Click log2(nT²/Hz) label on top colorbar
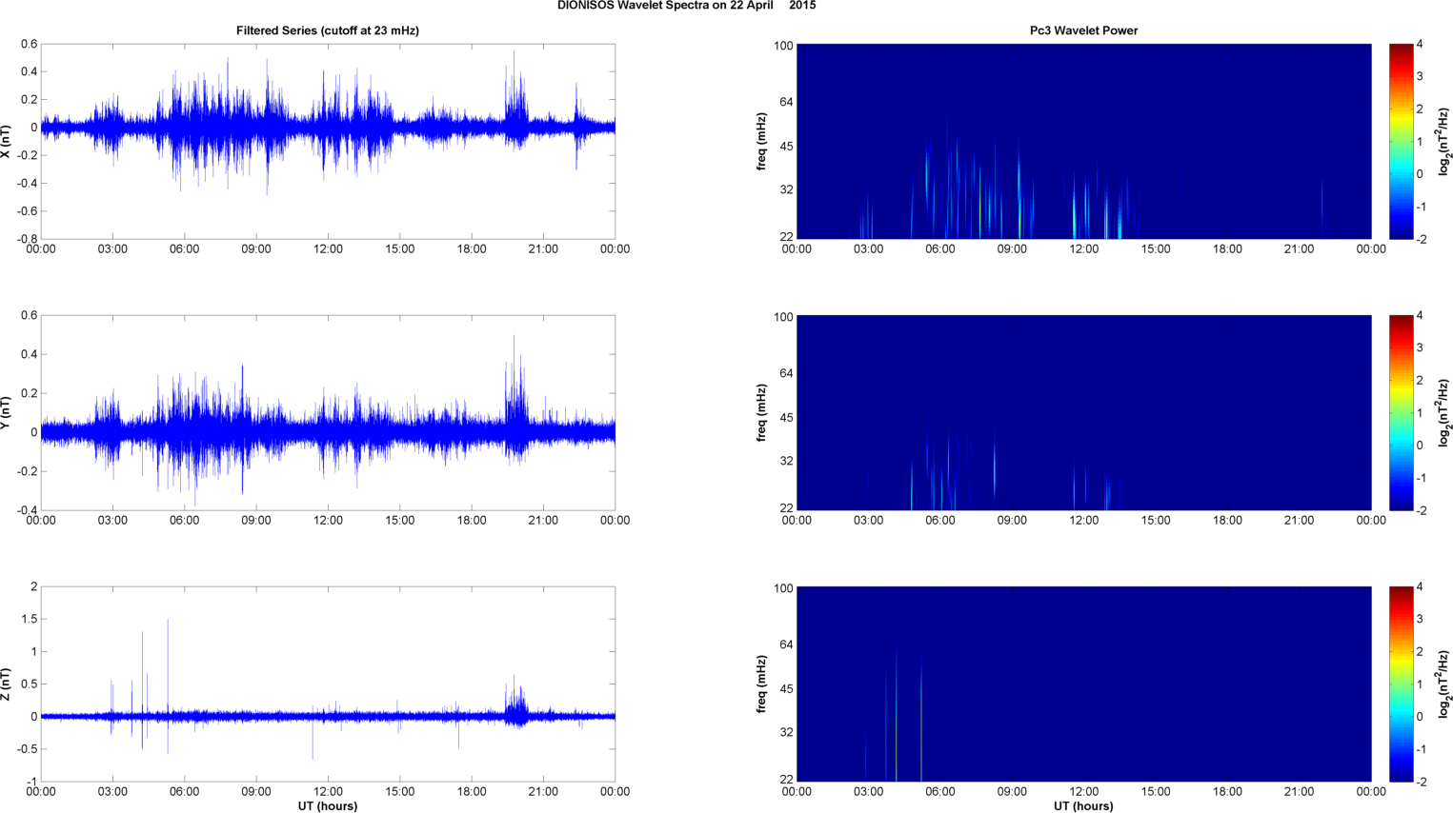 point(1444,141)
